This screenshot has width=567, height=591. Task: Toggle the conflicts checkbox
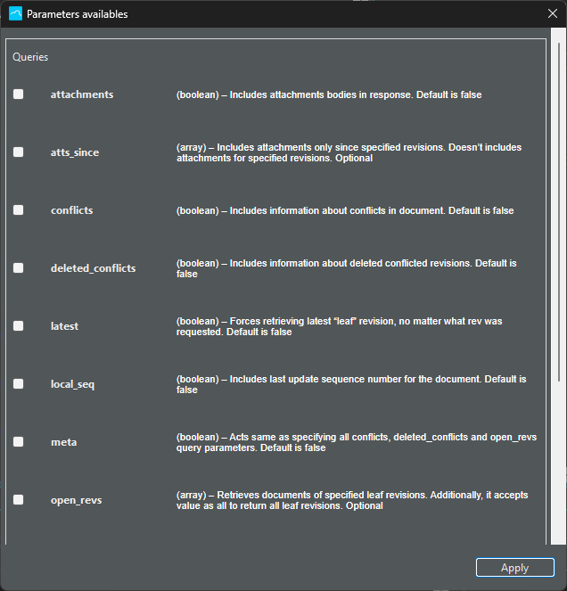tap(19, 210)
